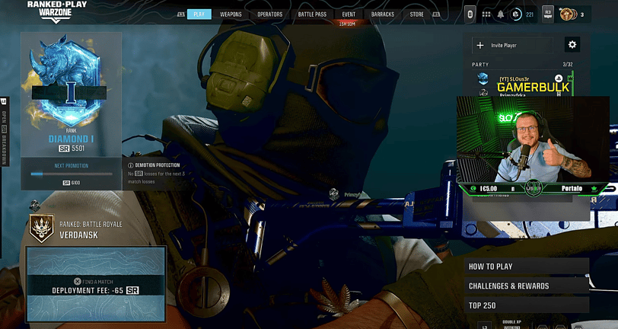
Task: Switch to the PLAY tab
Action: click(199, 14)
